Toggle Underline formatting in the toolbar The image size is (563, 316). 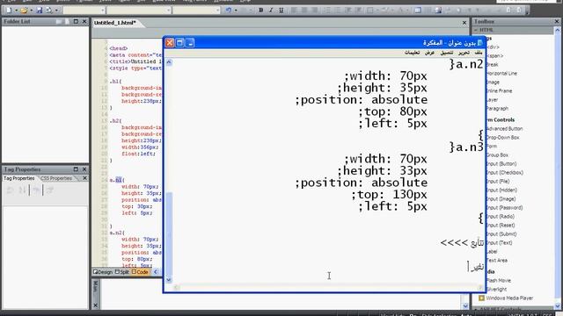click(x=281, y=10)
